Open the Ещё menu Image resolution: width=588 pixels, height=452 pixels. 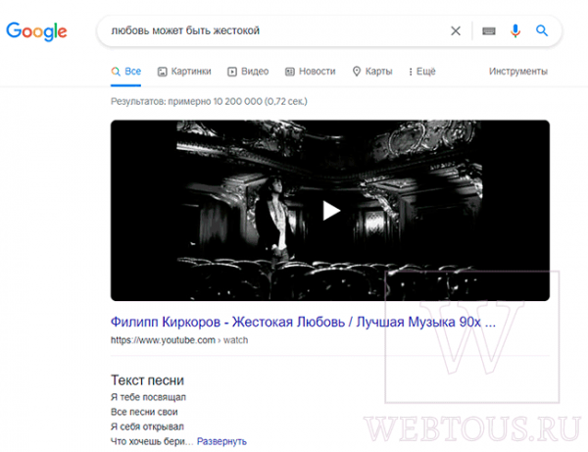coord(421,72)
